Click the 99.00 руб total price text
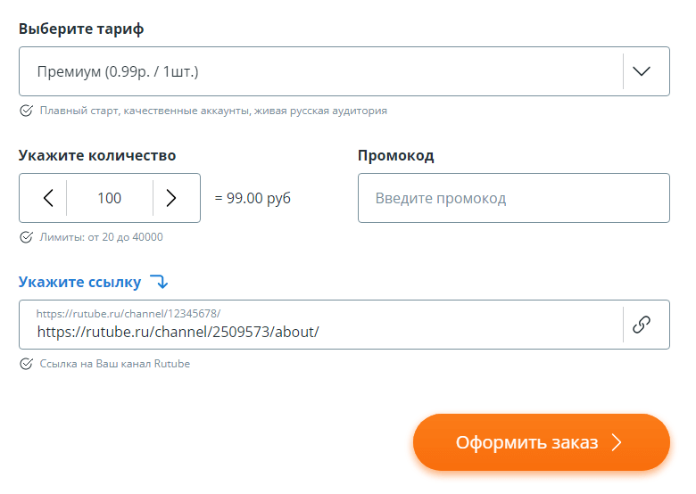The height and width of the screenshot is (494, 696). pyautogui.click(x=253, y=198)
